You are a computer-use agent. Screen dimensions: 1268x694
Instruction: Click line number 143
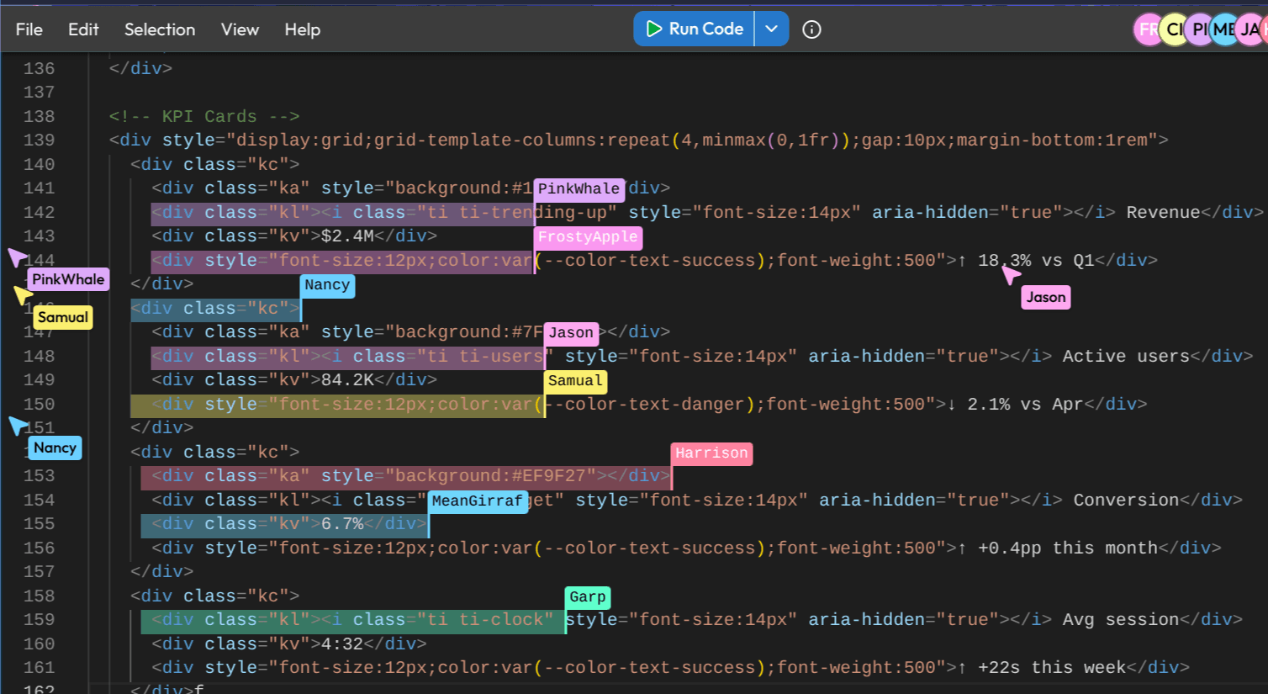pos(40,236)
